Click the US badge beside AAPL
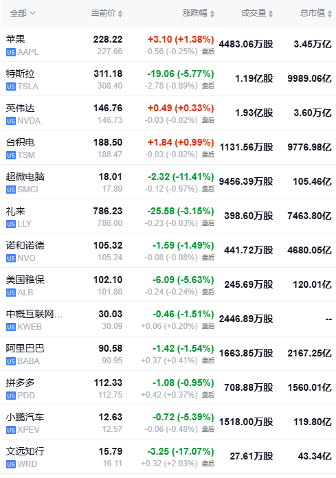The height and width of the screenshot is (478, 336). click(x=11, y=52)
